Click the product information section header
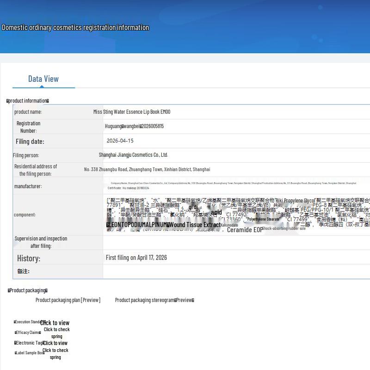The height and width of the screenshot is (370, 370). [28, 101]
